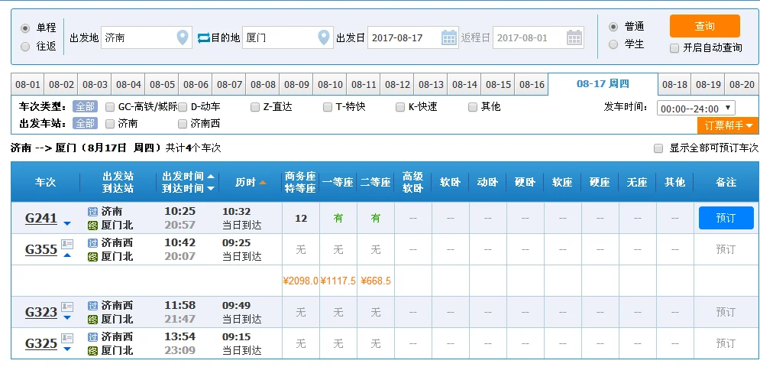Click the pass-through station icon for G241 济南

tap(92, 212)
